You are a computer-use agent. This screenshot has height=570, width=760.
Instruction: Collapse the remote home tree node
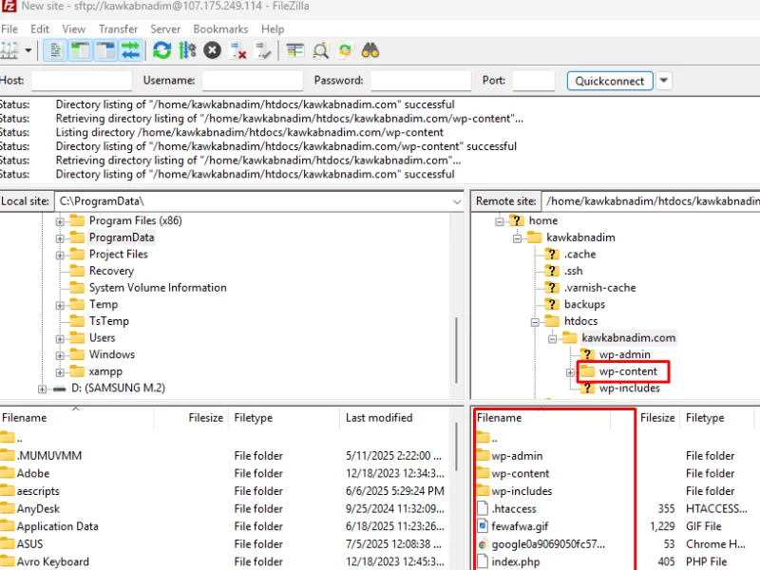[x=500, y=221]
